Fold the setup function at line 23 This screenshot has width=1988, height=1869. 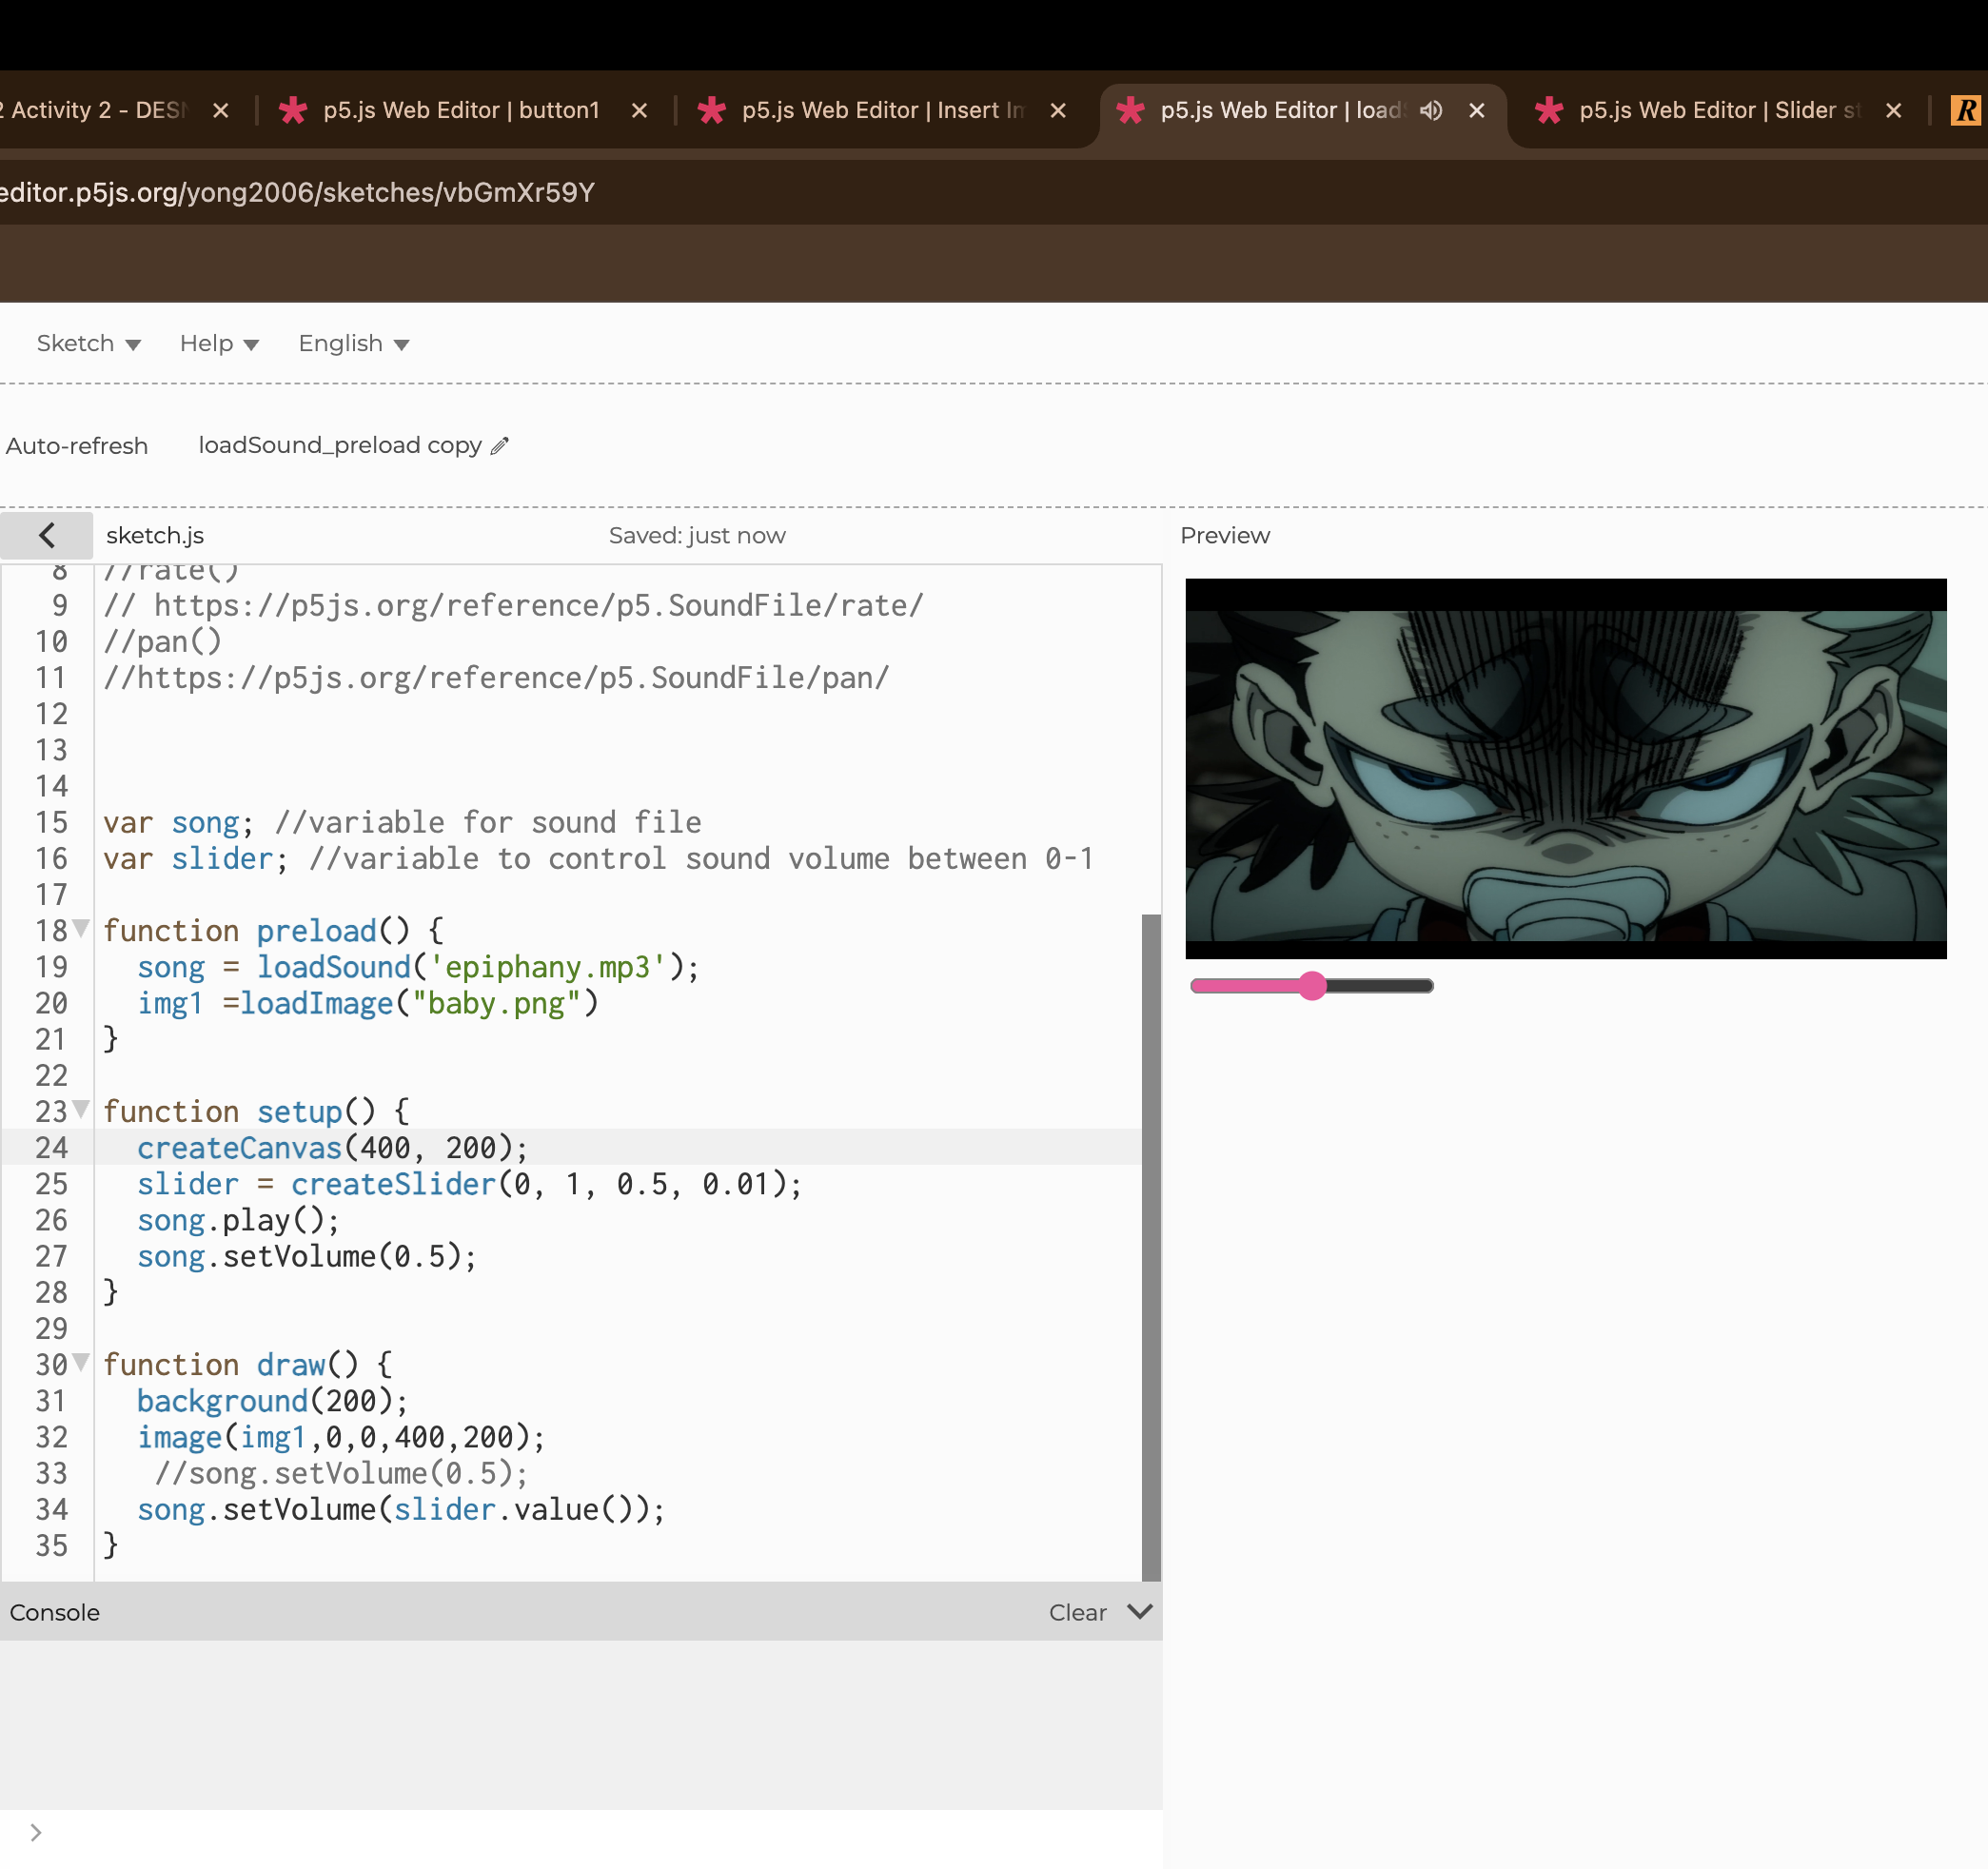pyautogui.click(x=82, y=1109)
